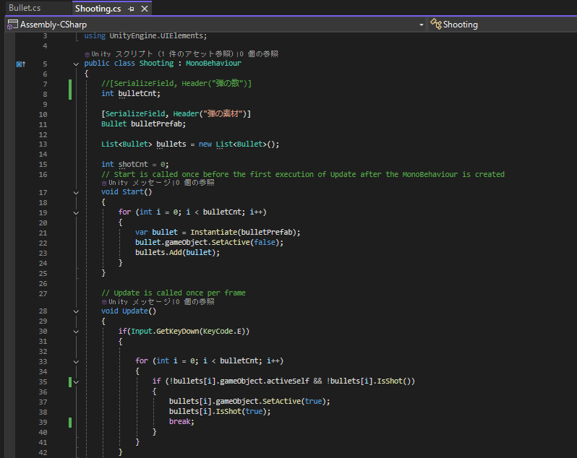Click the commented SerializeField line 7
This screenshot has height=458, width=577.
point(176,84)
